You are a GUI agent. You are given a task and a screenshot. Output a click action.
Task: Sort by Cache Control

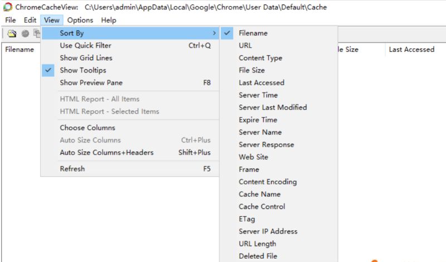279,206
